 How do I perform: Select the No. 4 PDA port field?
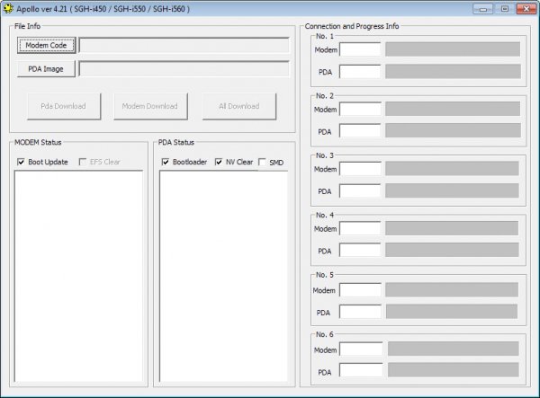click(360, 251)
